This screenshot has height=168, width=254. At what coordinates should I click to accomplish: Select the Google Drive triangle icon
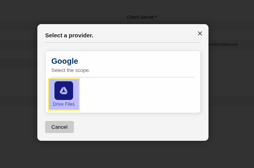[64, 91]
